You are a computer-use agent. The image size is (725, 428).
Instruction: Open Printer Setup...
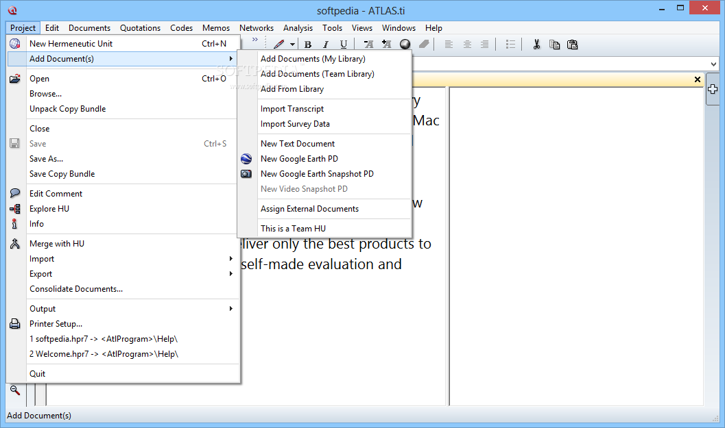tap(123, 324)
